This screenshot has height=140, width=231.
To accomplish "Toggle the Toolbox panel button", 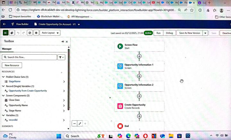I will point(6,33).
